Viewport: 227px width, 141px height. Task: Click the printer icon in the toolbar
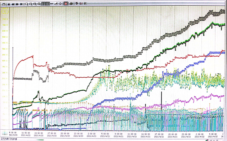(x=71, y=4)
